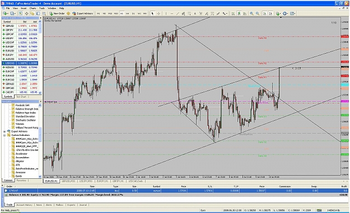This screenshot has width=350, height=213.
Task: Select the vertical line drawing tool
Action: (166, 13)
